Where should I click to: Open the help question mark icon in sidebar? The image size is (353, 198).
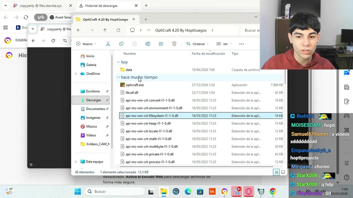(x=347, y=177)
